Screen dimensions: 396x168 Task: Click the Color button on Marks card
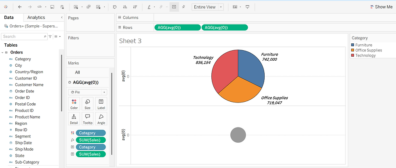[x=74, y=104]
